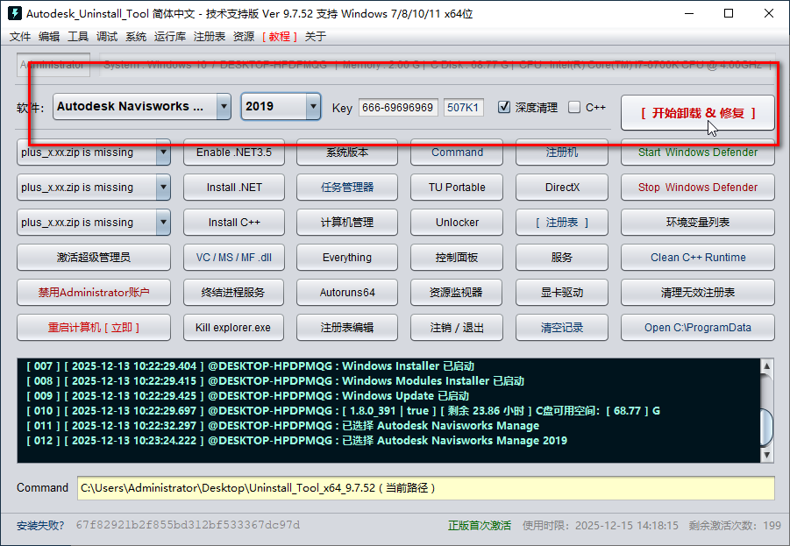Enable the C++ checkbox

coord(573,107)
